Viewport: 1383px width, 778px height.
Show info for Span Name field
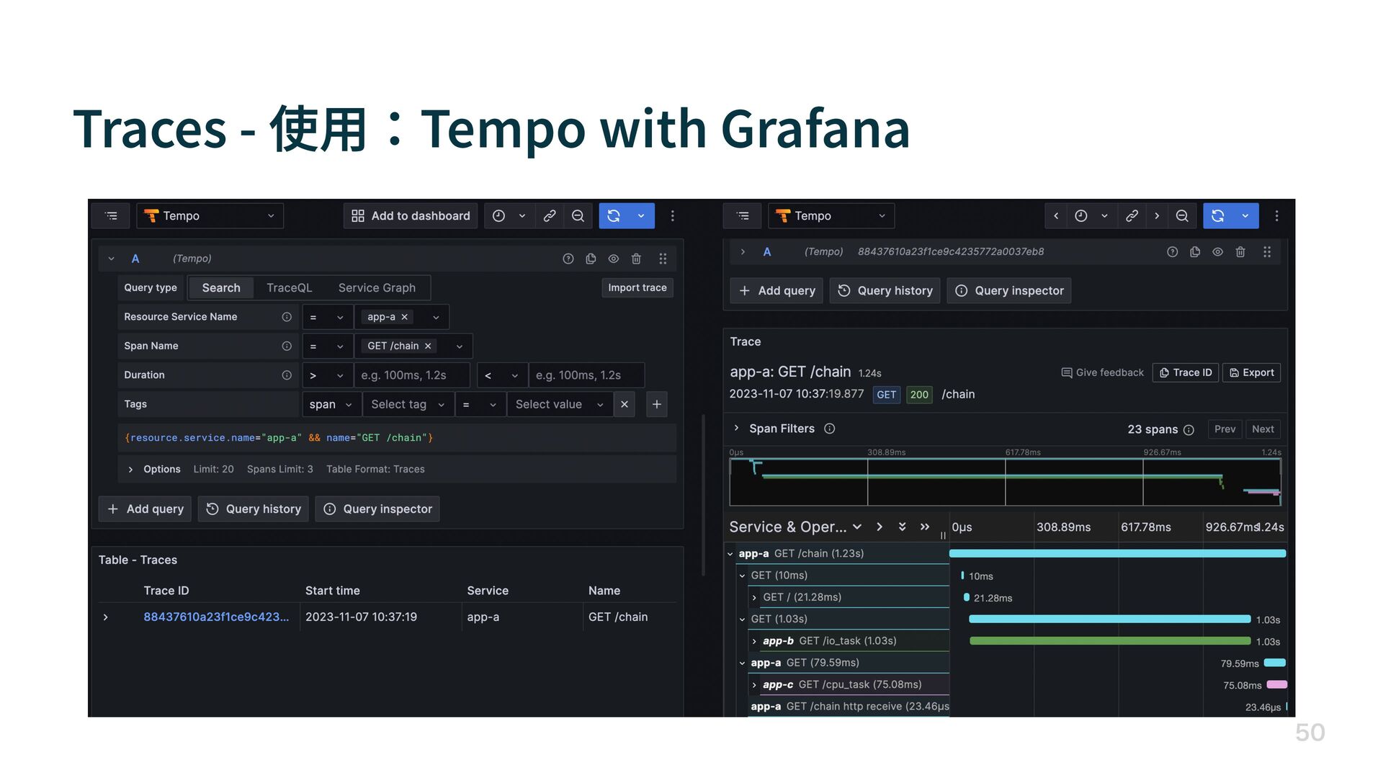click(287, 346)
